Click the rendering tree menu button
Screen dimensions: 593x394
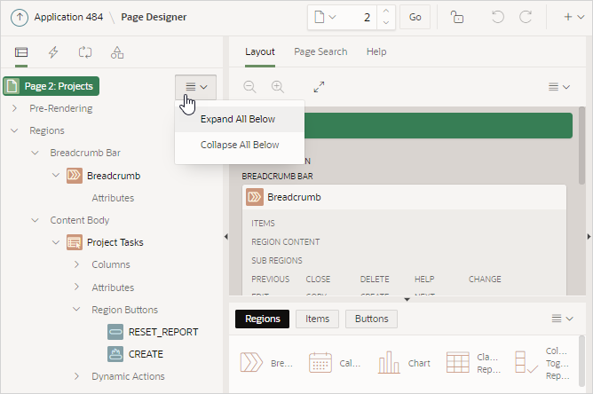pos(195,87)
